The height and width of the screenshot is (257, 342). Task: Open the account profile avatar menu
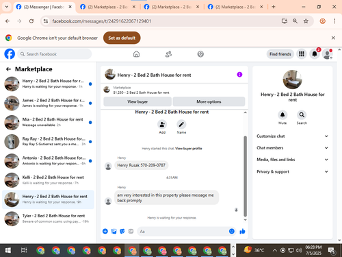328,54
